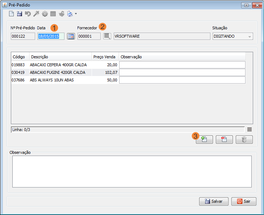Sort by the Preço Venda column header
The height and width of the screenshot is (215, 264).
[x=105, y=57]
